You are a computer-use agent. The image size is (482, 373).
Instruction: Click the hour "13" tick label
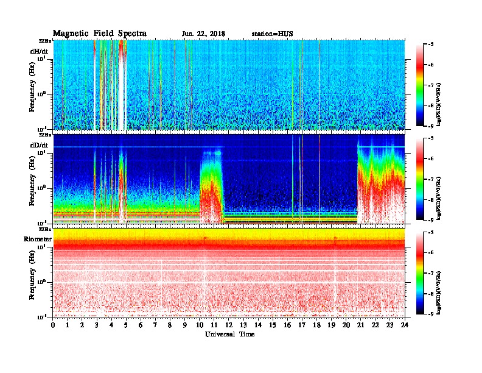pyautogui.click(x=243, y=325)
